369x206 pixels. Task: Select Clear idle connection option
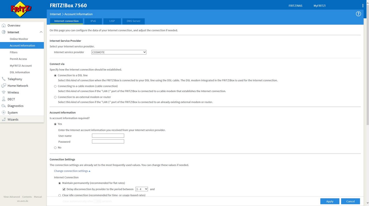coord(60,195)
